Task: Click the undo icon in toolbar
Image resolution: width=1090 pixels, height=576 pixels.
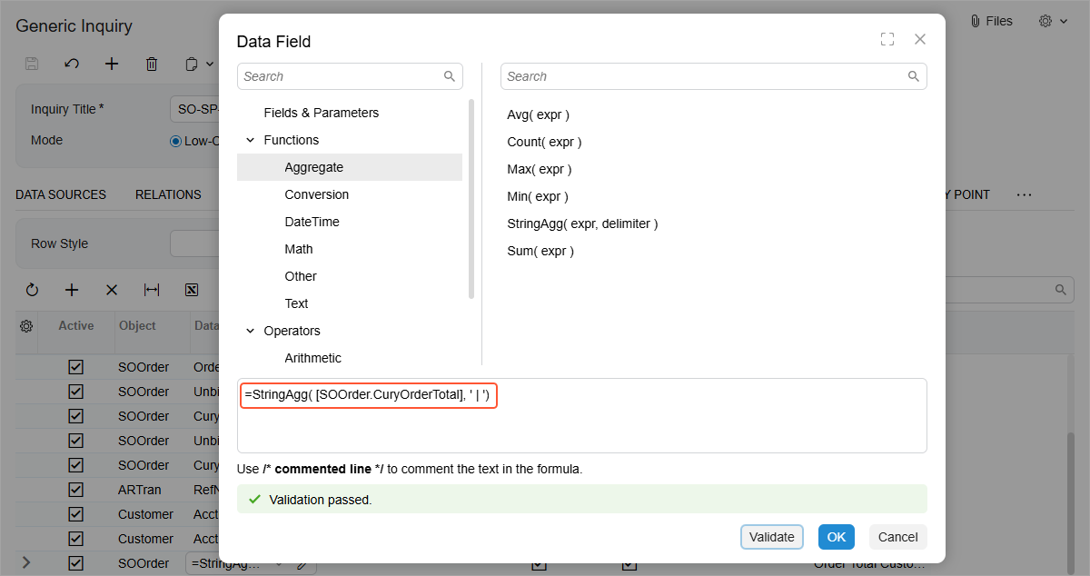Action: tap(72, 64)
